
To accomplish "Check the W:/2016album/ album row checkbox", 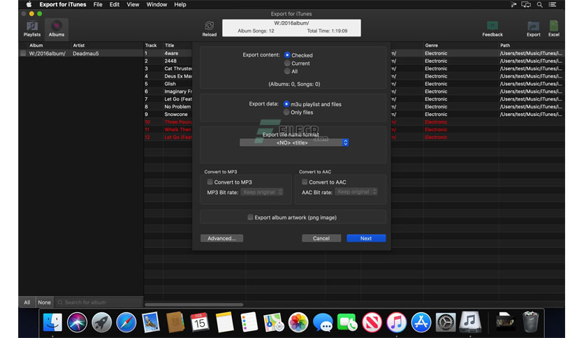I will pyautogui.click(x=23, y=53).
